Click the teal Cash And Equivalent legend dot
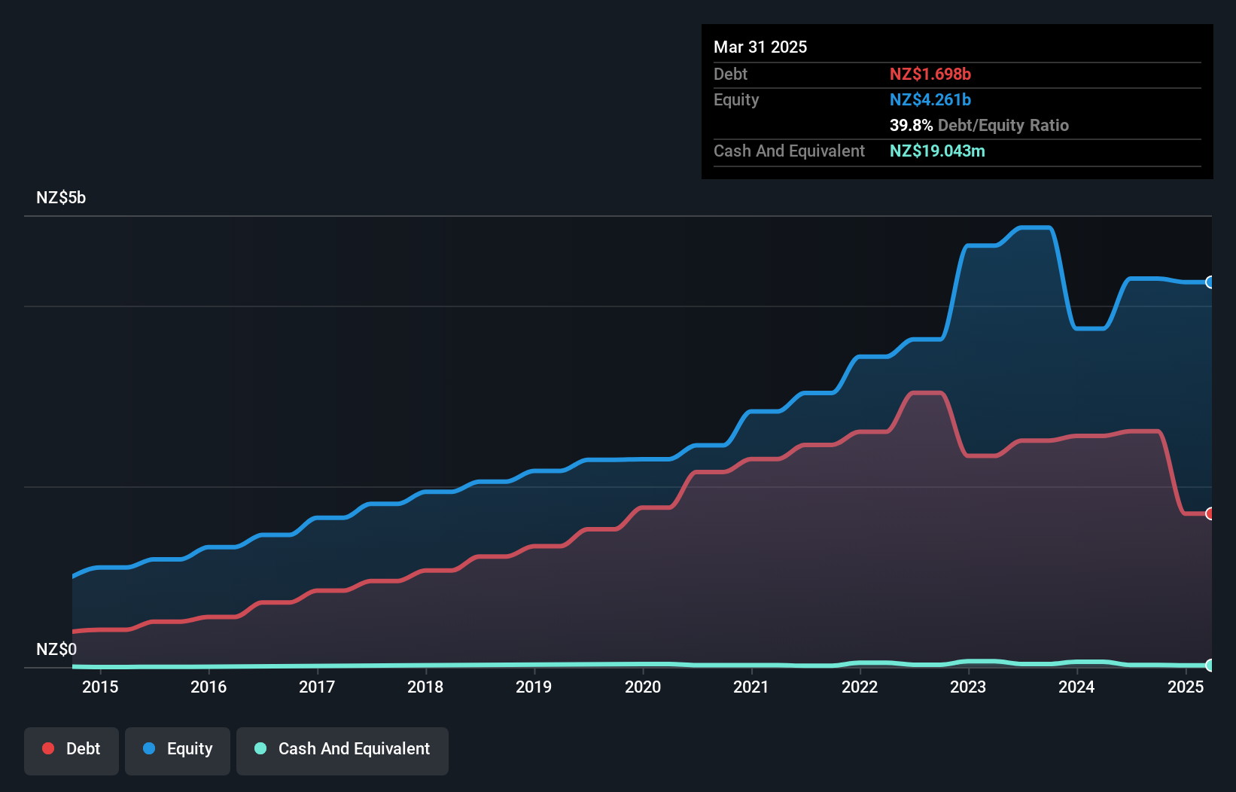Viewport: 1236px width, 792px height. [260, 748]
